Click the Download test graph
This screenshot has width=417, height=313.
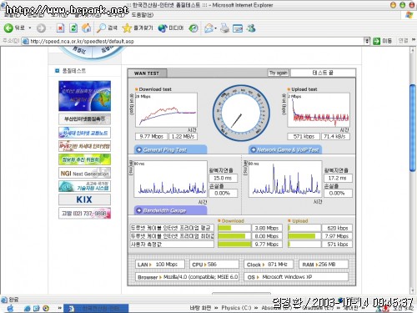(166, 110)
